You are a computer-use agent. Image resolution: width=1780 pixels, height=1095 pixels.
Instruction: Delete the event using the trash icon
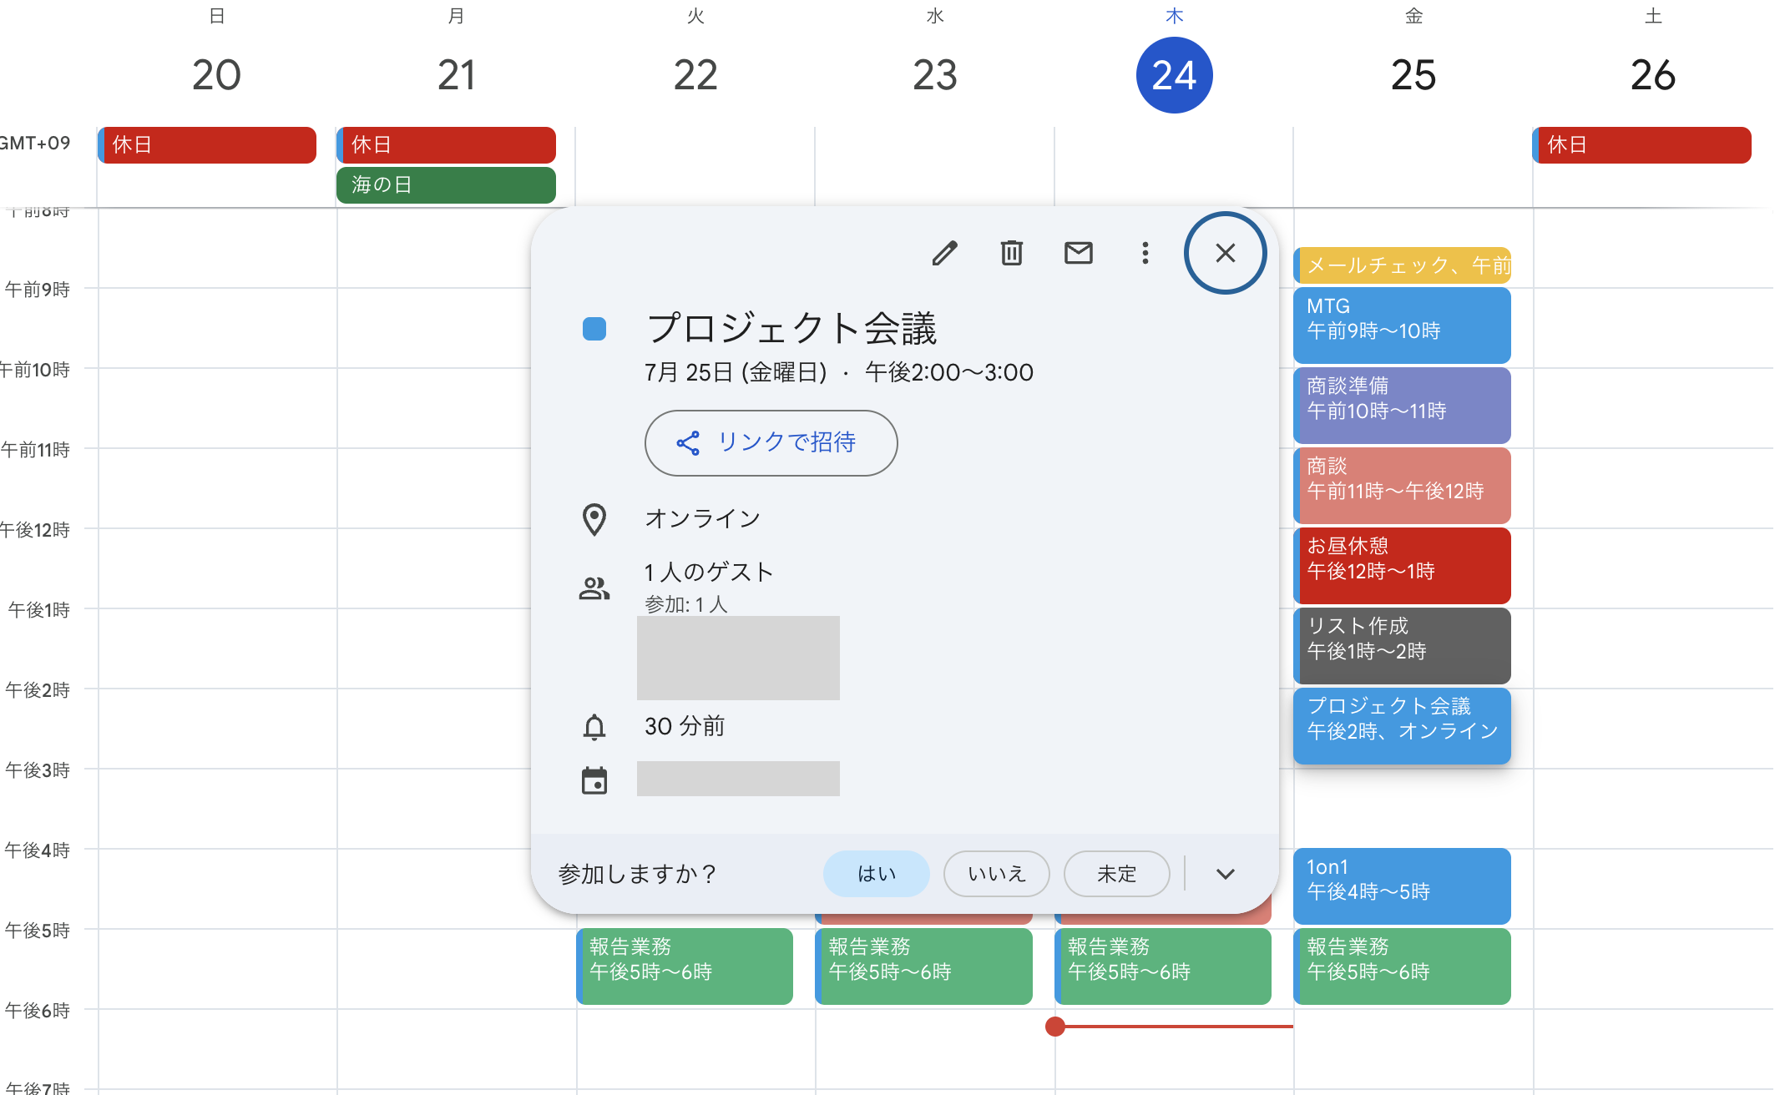pyautogui.click(x=1011, y=253)
